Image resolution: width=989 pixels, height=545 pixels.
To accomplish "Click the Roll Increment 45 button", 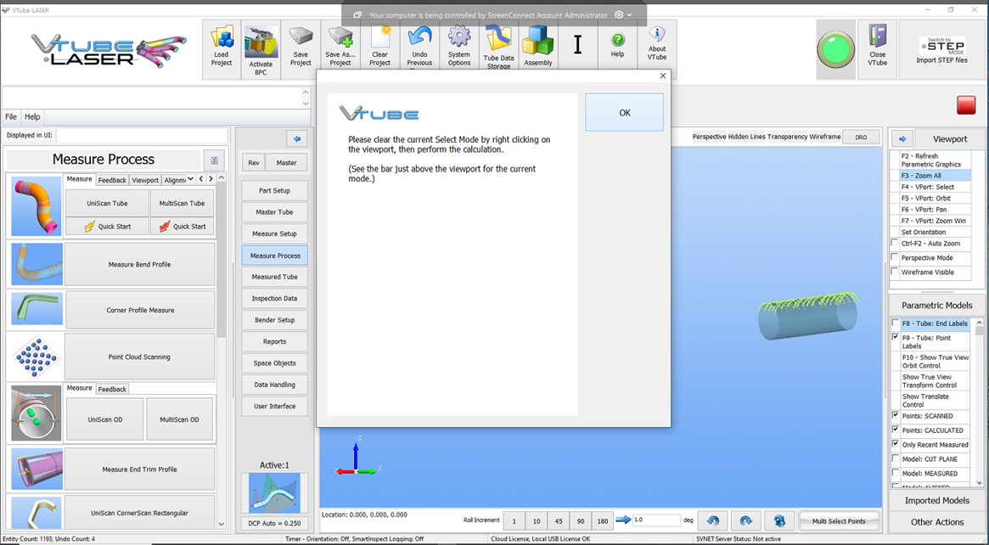I will click(x=559, y=521).
